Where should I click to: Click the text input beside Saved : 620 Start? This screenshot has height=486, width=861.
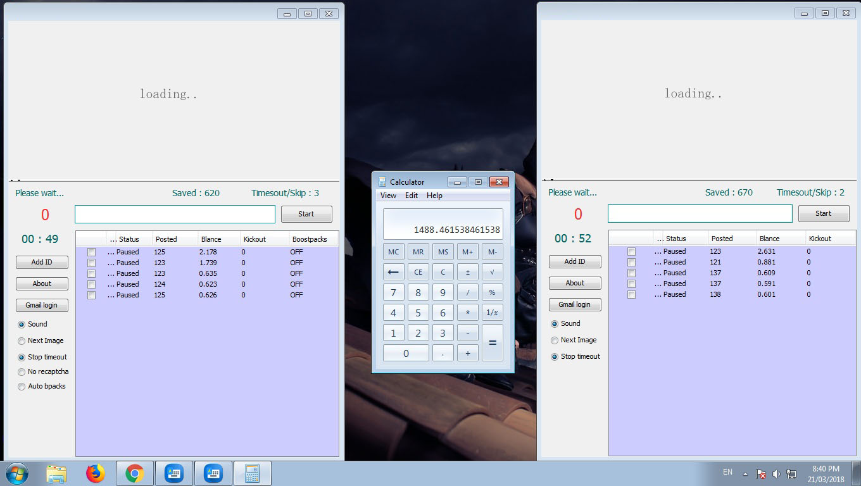click(175, 214)
